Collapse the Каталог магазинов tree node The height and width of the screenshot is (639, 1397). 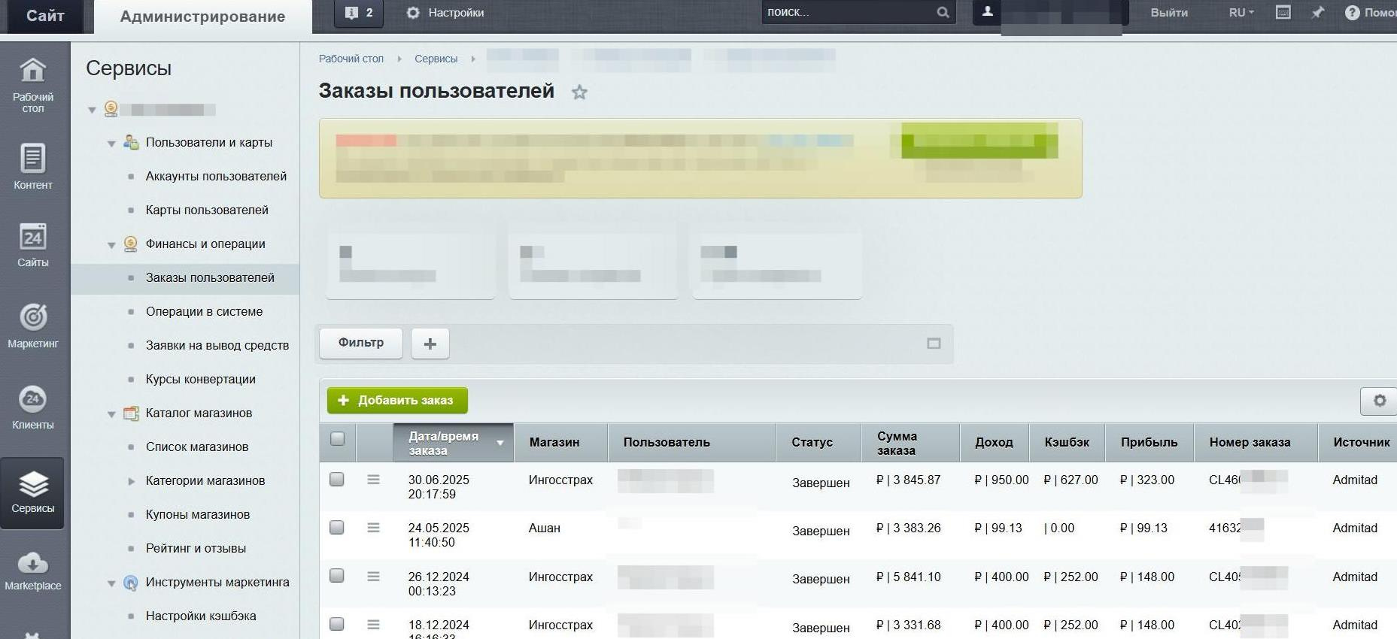point(111,414)
